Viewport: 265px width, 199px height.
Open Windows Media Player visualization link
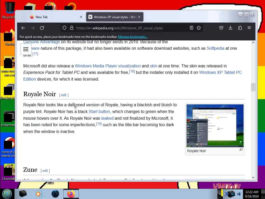pos(108,66)
